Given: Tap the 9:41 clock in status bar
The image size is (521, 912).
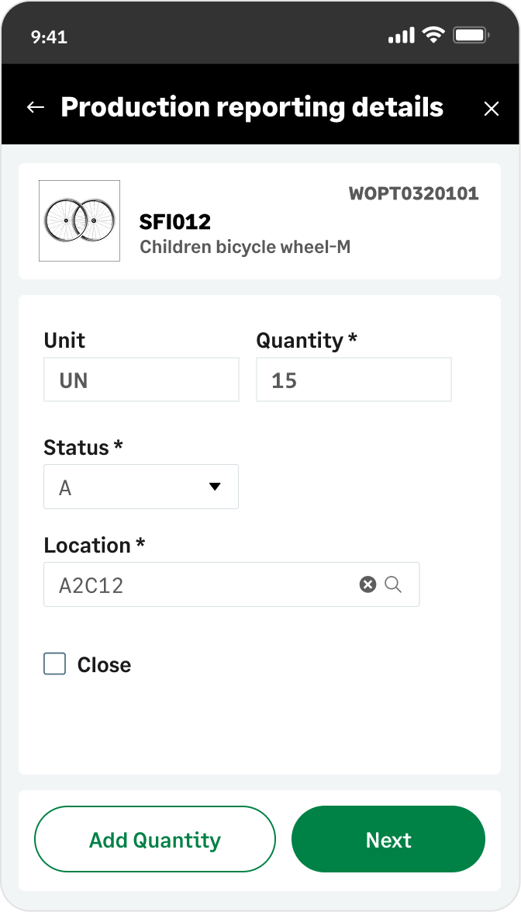Looking at the screenshot, I should [50, 36].
